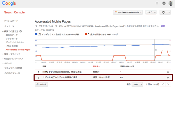The width and height of the screenshot is (175, 117).
Task: Click the ステータス: 16/12/25 text
Action: (x=44, y=30)
